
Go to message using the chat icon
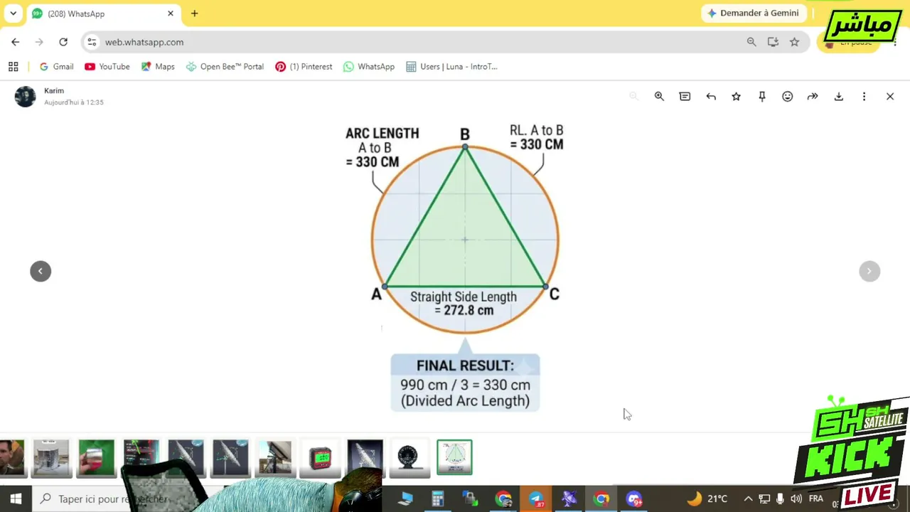(x=685, y=96)
